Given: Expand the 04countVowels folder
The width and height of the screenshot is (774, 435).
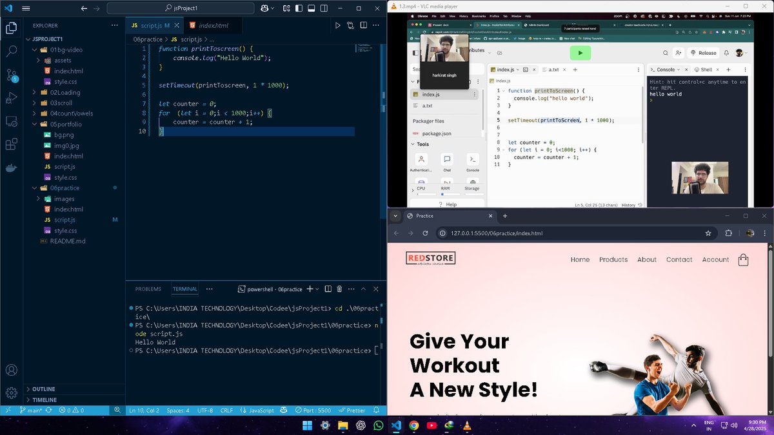Looking at the screenshot, I should 35,113.
